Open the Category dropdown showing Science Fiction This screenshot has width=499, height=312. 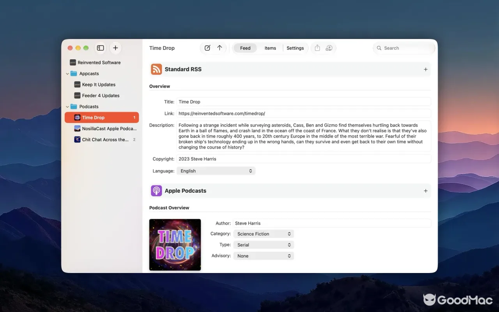tap(264, 234)
